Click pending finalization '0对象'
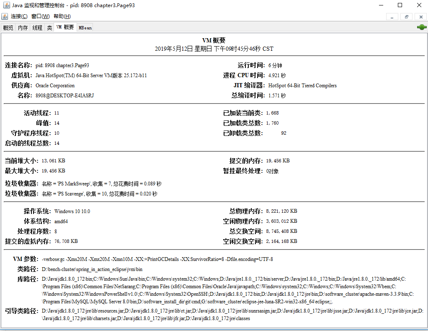 272,171
